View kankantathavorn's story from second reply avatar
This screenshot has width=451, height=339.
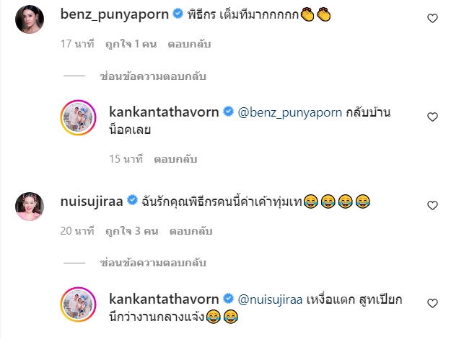tap(78, 304)
